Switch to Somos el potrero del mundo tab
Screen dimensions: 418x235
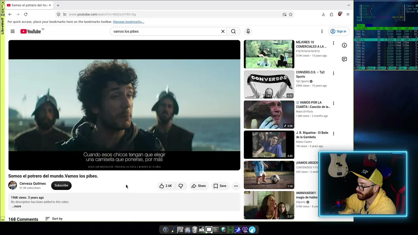(29, 5)
